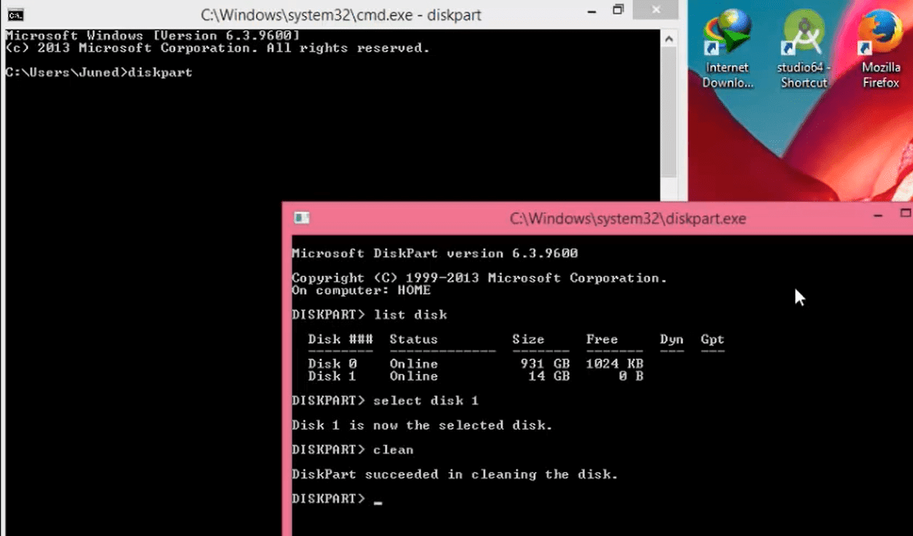913x536 pixels.
Task: Click the 'Dyn' column header
Action: [671, 339]
